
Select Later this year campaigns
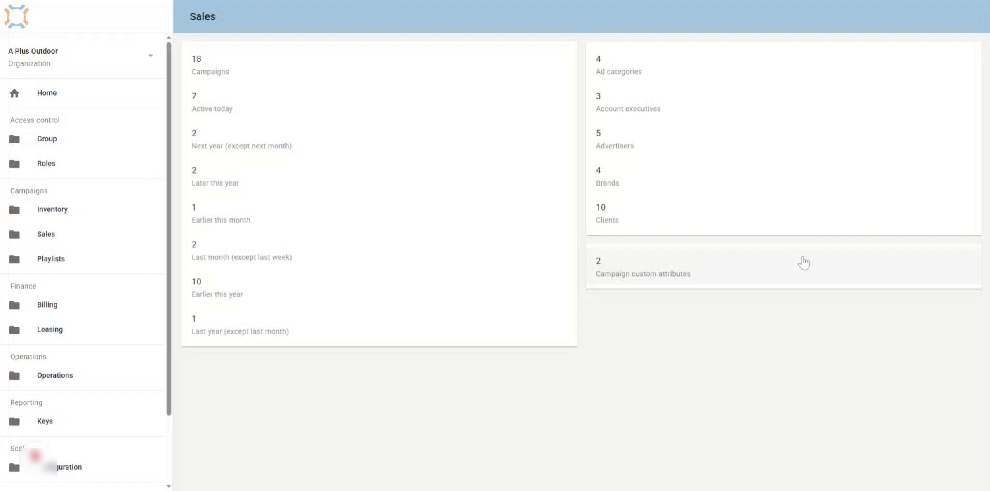point(379,176)
